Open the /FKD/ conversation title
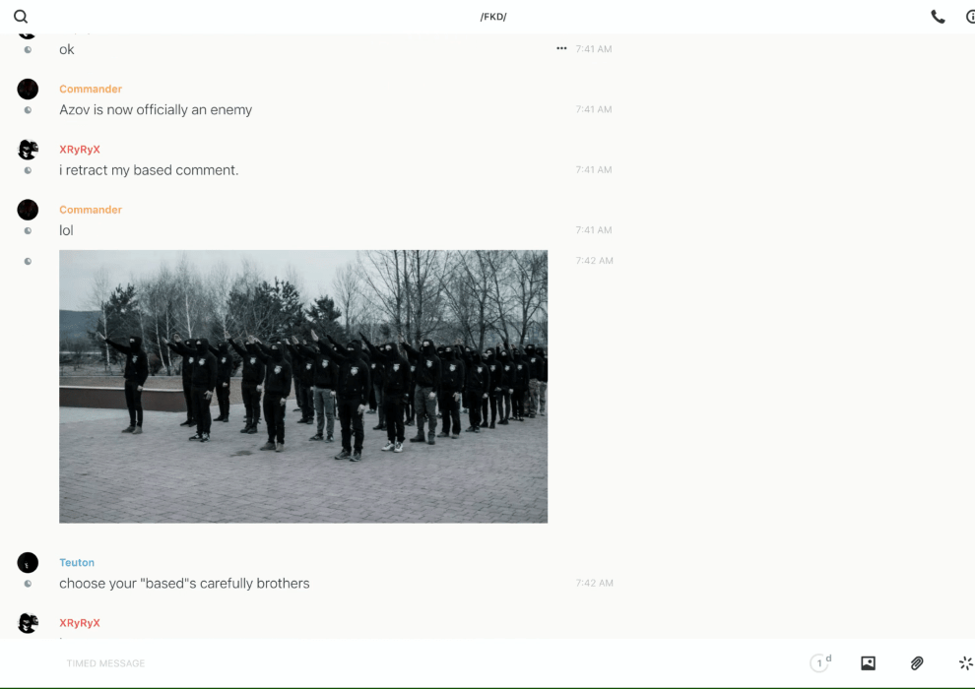This screenshot has width=975, height=689. pyautogui.click(x=493, y=17)
